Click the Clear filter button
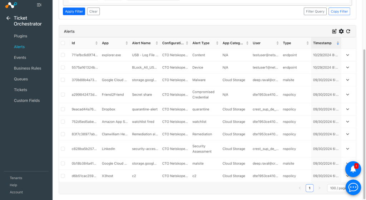This screenshot has height=200, width=366. coord(93,11)
